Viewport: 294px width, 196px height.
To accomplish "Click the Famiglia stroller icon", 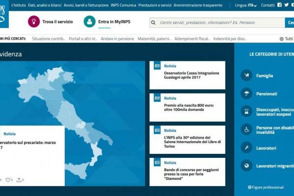I will click(x=246, y=75).
